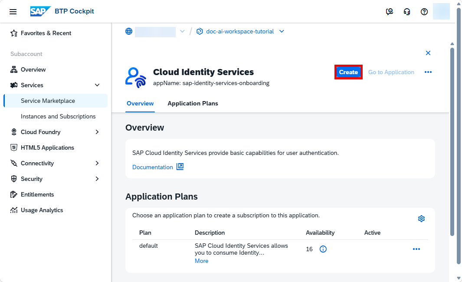Click the Overview sidebar icon
Image resolution: width=462 pixels, height=282 pixels.
pyautogui.click(x=14, y=69)
